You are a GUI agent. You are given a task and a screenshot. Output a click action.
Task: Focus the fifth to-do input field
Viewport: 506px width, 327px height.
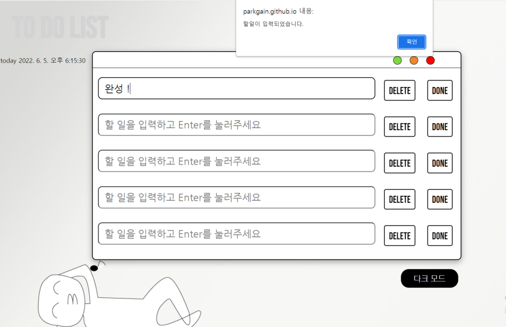[x=237, y=234]
